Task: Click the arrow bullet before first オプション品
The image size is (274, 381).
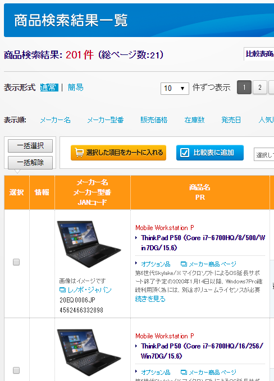Action: click(136, 263)
